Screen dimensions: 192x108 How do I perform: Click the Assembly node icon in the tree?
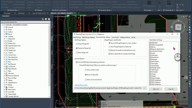[7, 92]
